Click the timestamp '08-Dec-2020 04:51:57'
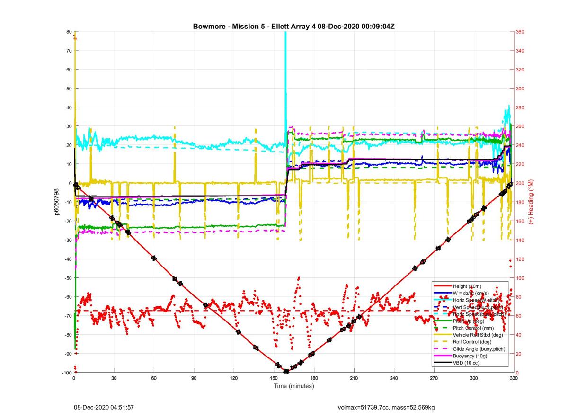Screen dimensions: 568x419 (x=104, y=407)
